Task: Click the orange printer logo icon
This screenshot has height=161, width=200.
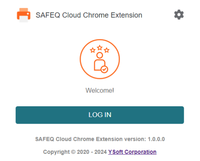Action: click(23, 15)
